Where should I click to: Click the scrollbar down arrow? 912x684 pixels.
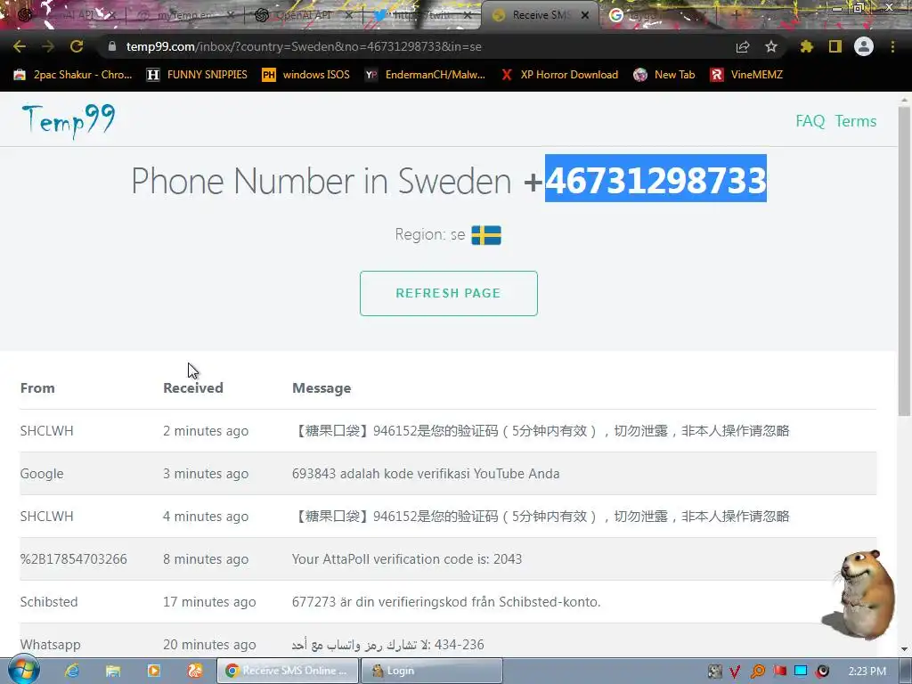coord(905,649)
